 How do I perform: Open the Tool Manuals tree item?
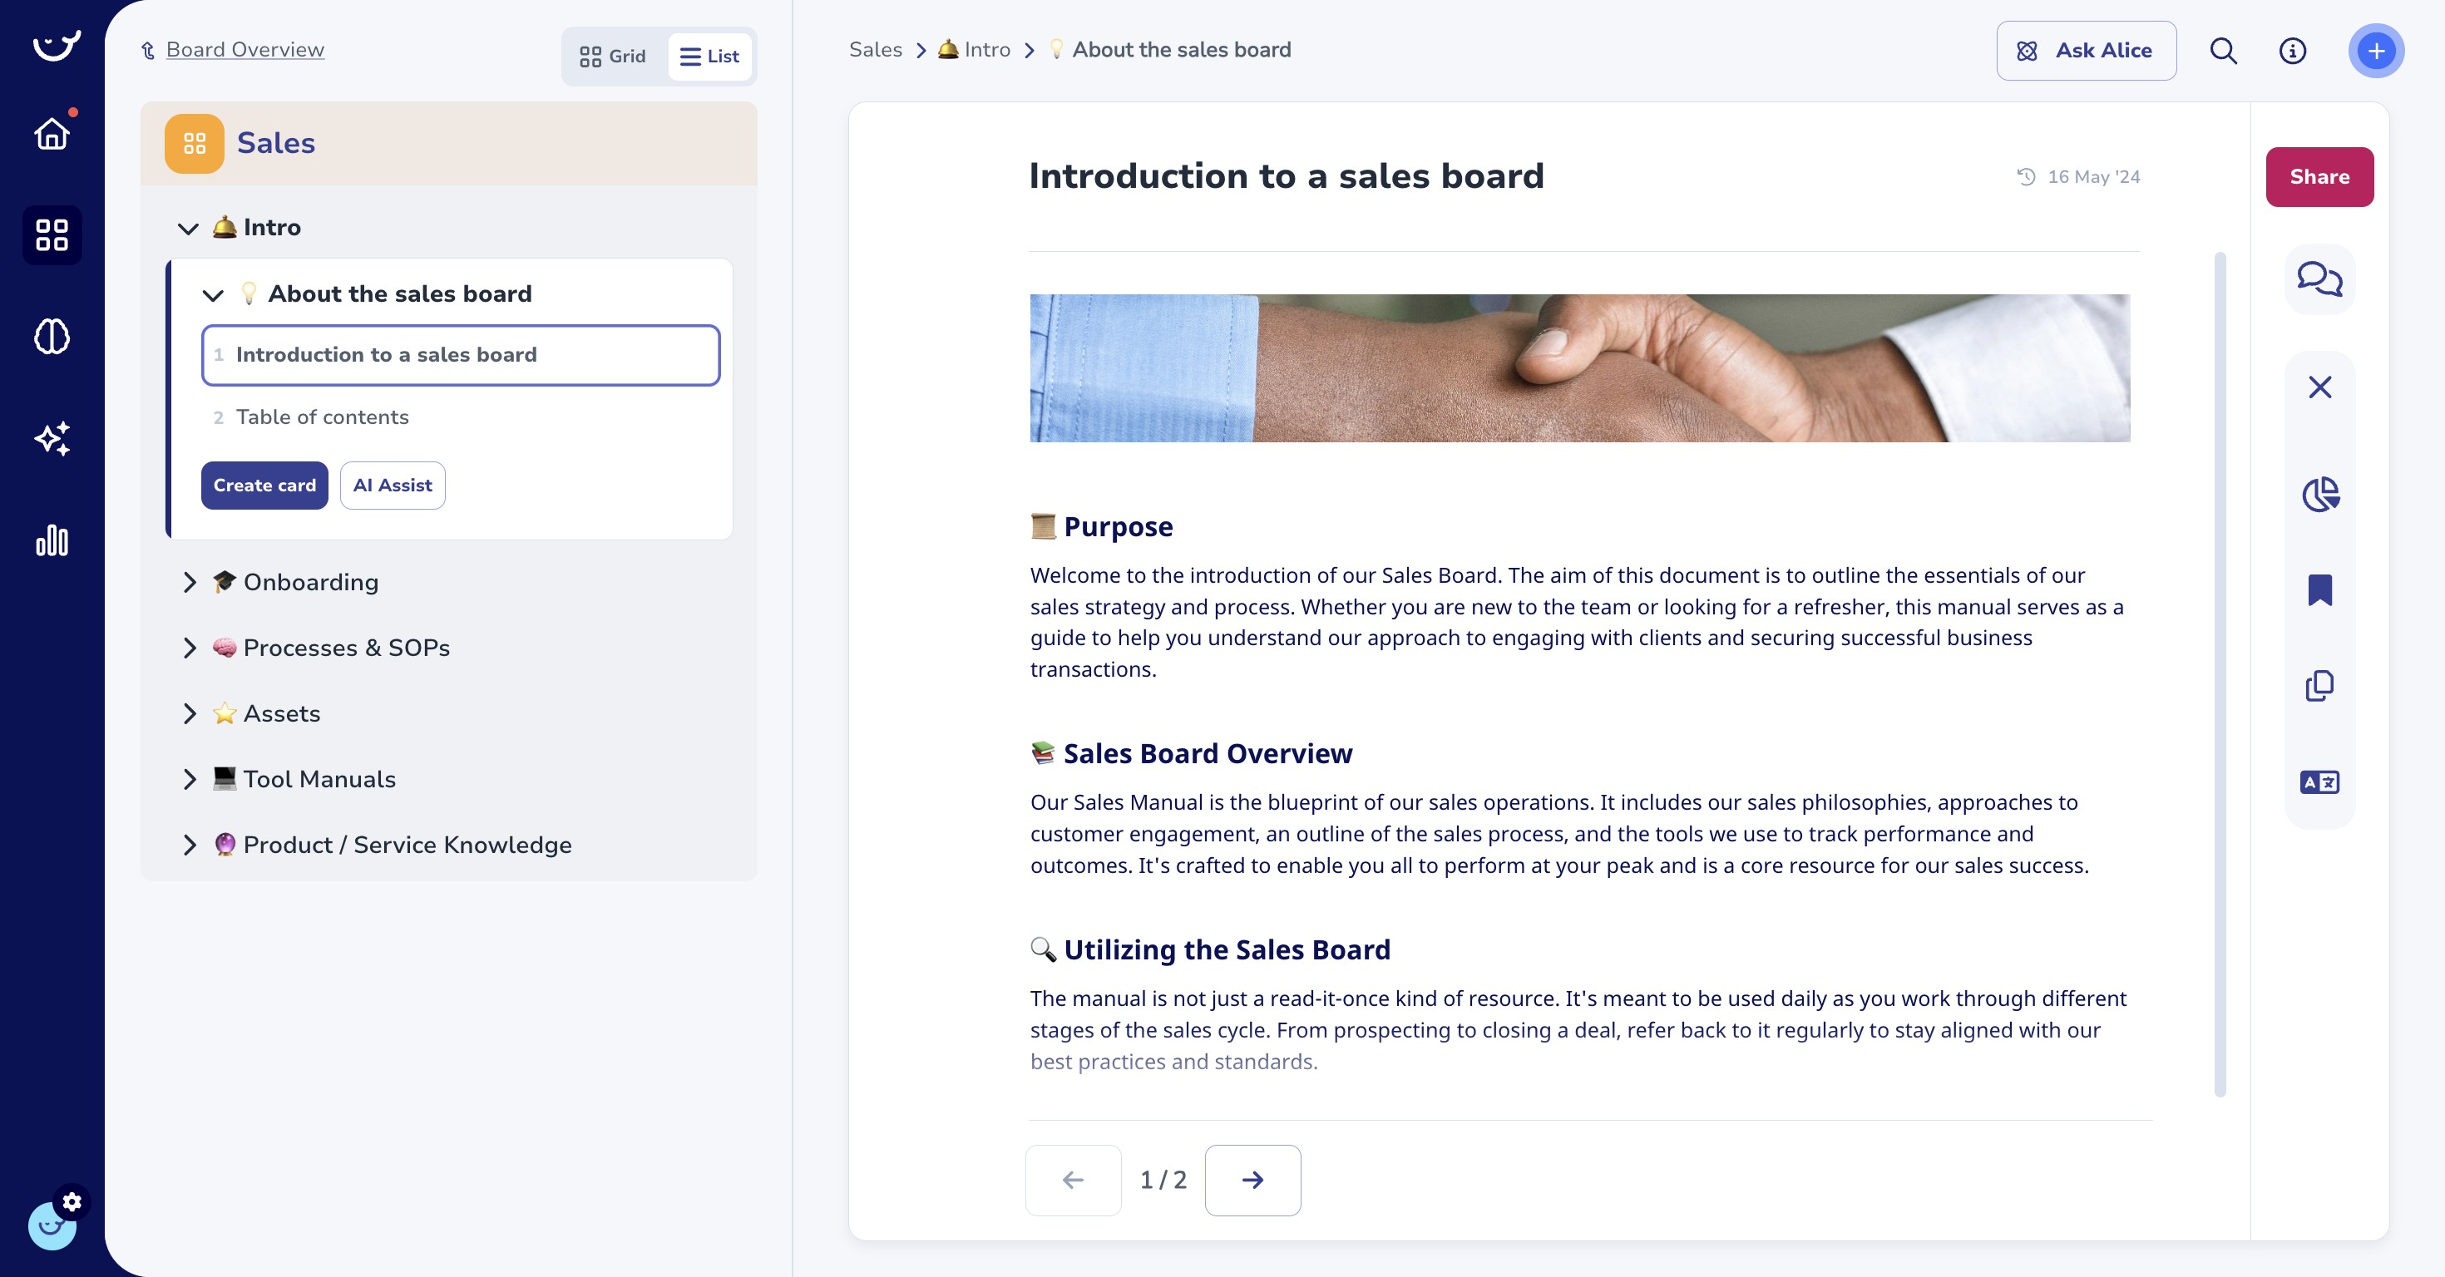click(189, 779)
